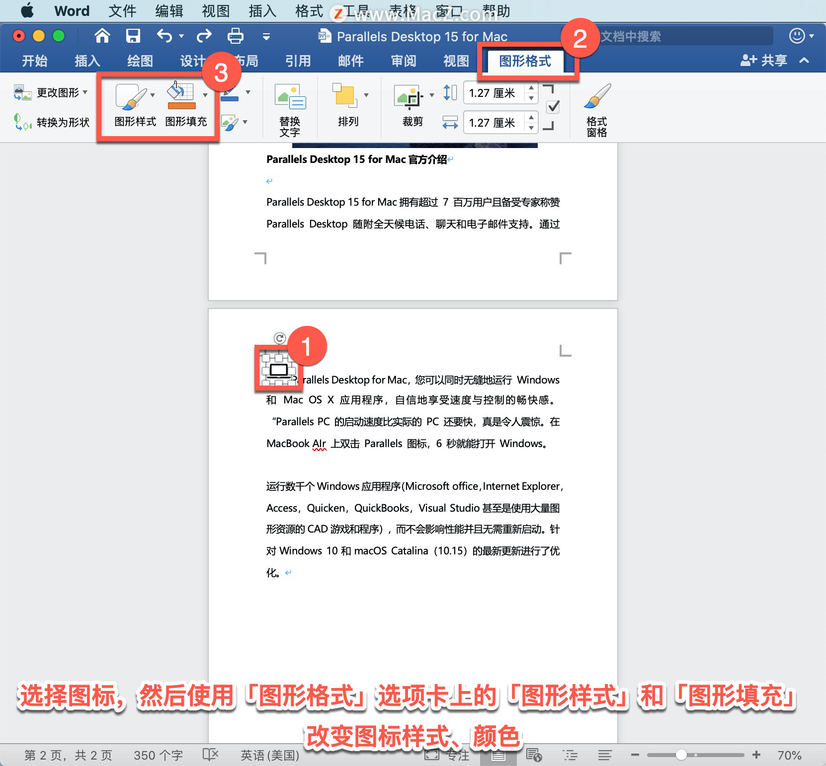The image size is (826, 766).
Task: Open the 编辑 menu in menu bar
Action: point(169,10)
